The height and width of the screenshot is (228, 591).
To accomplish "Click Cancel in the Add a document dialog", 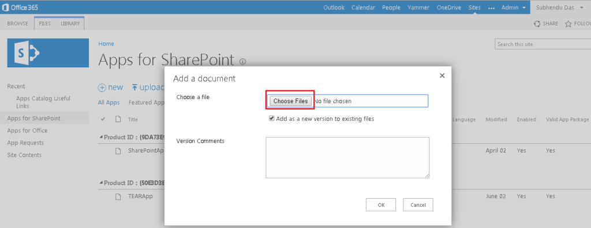I will coord(418,204).
